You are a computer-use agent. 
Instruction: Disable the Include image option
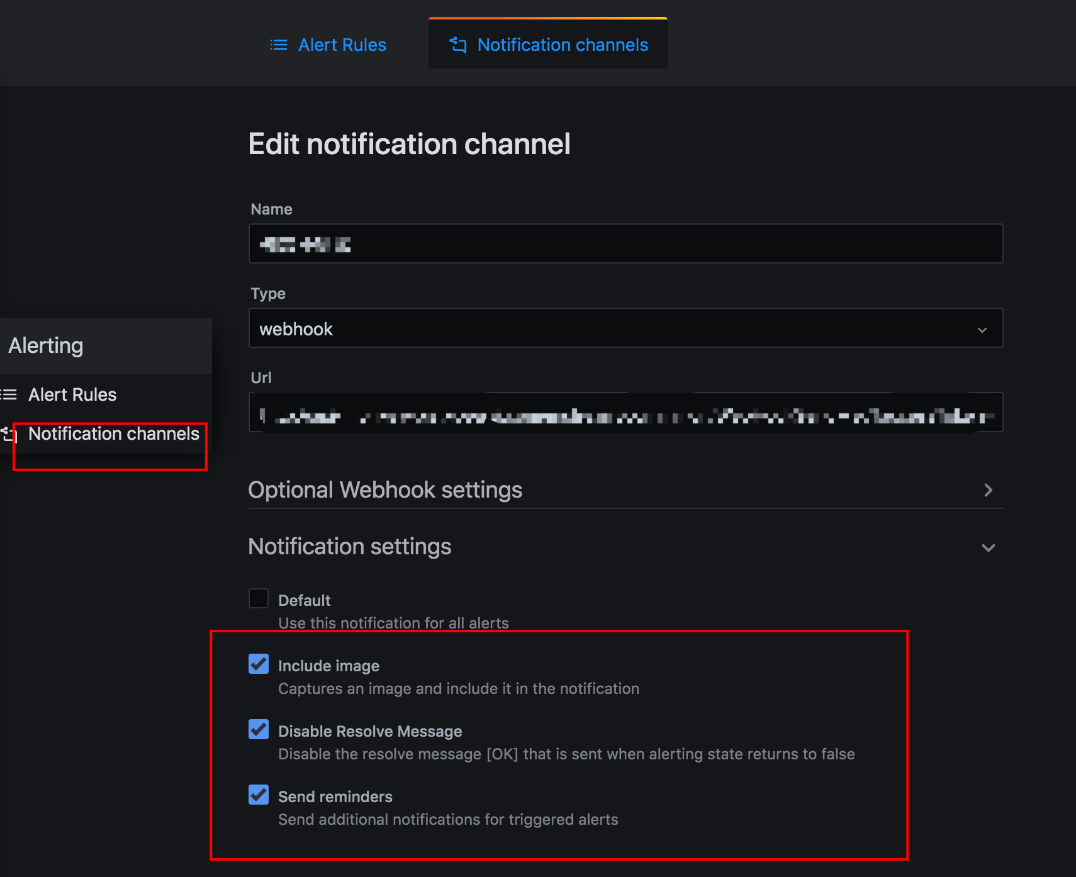(x=258, y=664)
